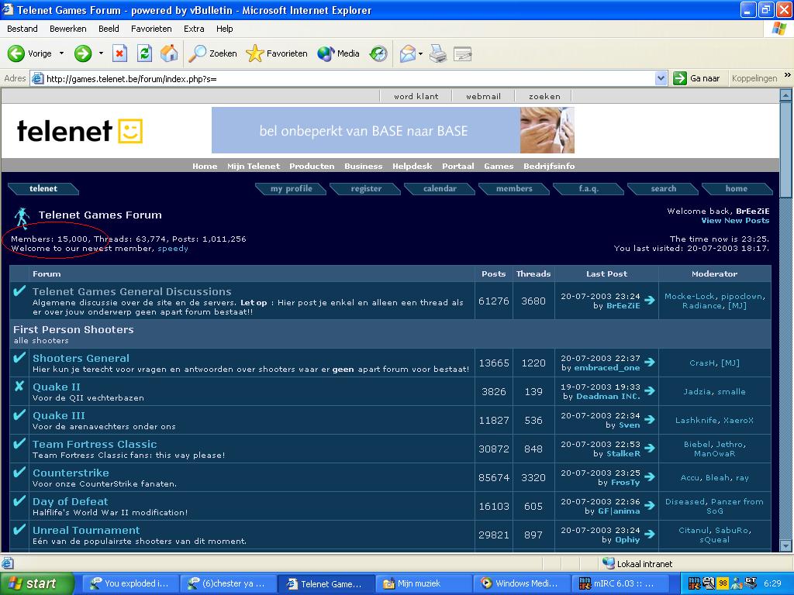This screenshot has height=595, width=794.
Task: Click the Print toolbar icon
Action: 438,53
